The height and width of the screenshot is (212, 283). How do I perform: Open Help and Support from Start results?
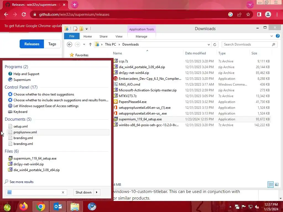pyautogui.click(x=26, y=74)
